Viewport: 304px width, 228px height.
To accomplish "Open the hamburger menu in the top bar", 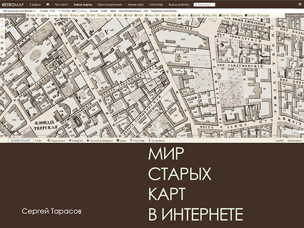I will (300, 4).
